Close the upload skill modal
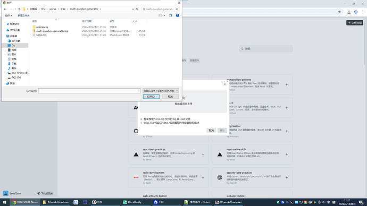Image resolution: width=367 pixels, height=206 pixels. point(224,84)
